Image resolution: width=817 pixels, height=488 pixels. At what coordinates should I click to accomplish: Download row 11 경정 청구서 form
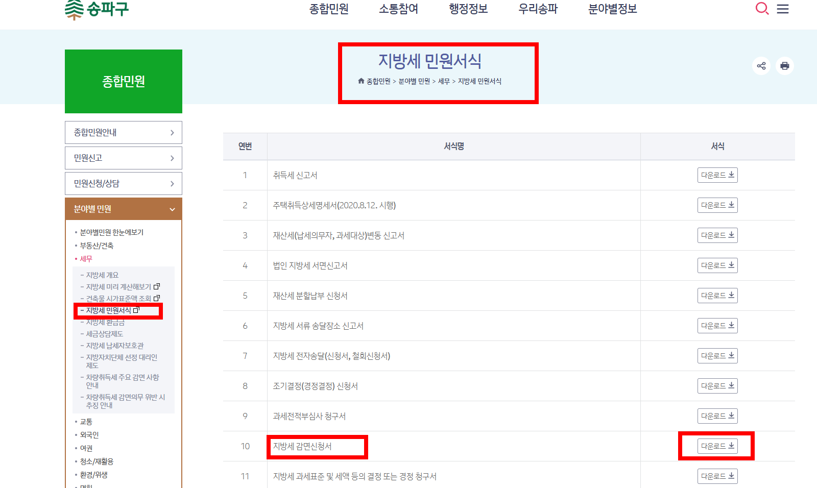tap(717, 476)
